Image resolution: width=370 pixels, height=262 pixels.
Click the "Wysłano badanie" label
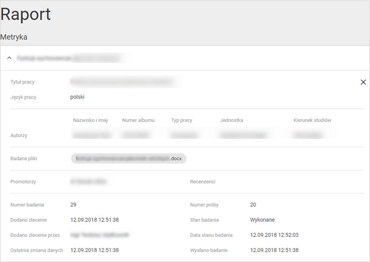209,250
